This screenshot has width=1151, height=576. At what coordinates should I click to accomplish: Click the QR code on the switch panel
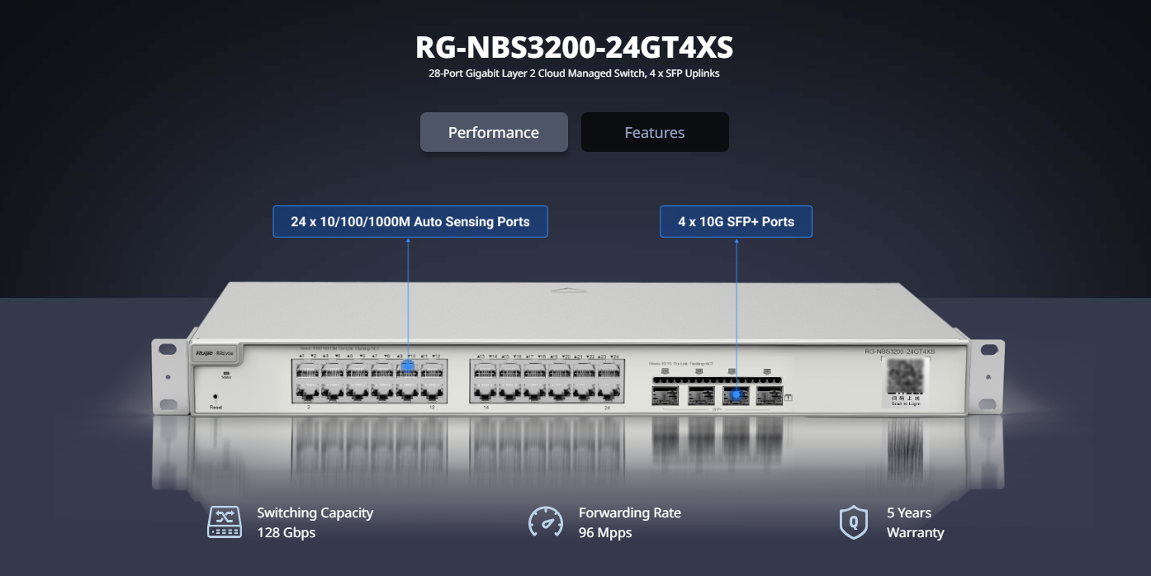(905, 377)
